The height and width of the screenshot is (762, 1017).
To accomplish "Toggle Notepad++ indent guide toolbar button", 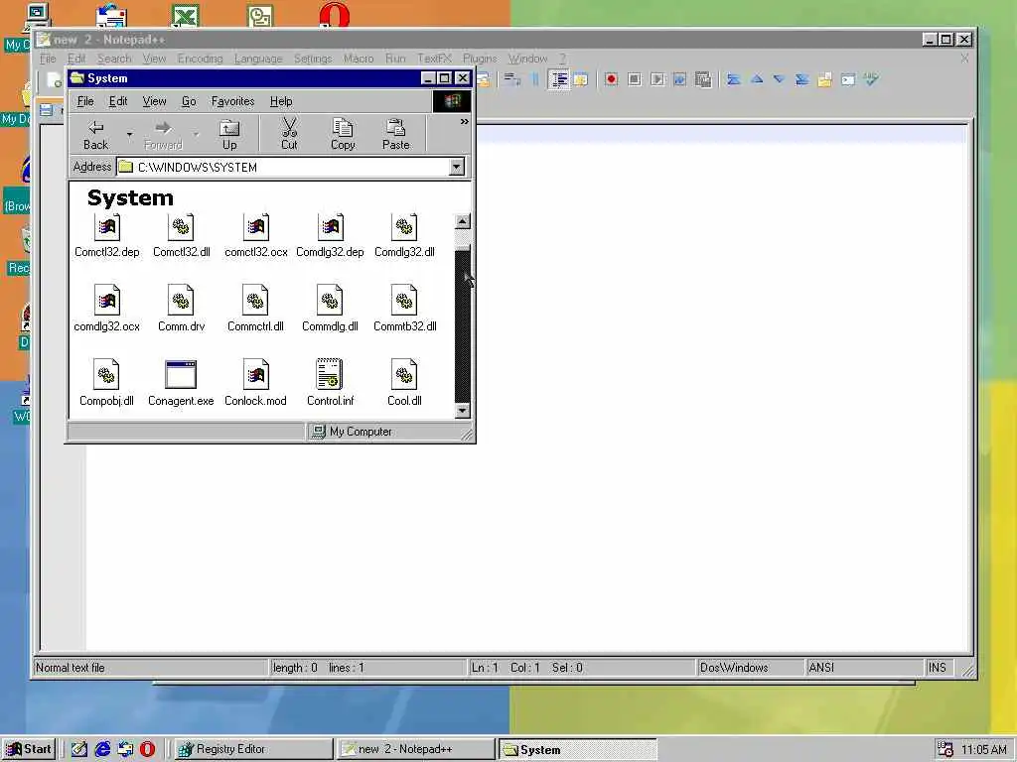I will coord(558,79).
